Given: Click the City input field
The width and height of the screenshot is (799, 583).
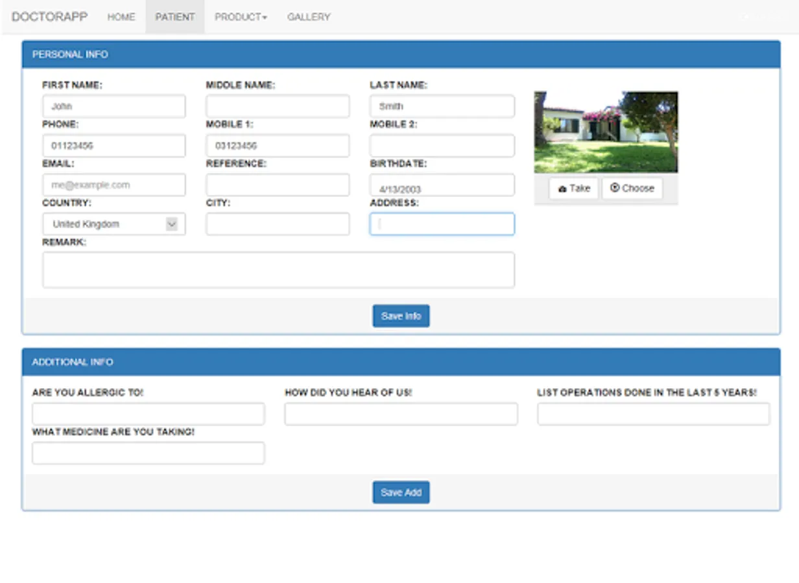Looking at the screenshot, I should [x=278, y=224].
